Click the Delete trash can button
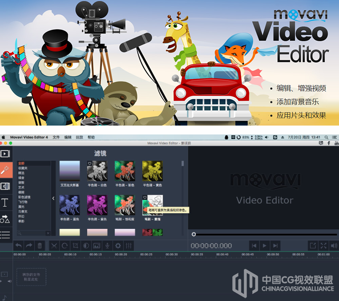Screen dimensions: 339x301 point(40,246)
